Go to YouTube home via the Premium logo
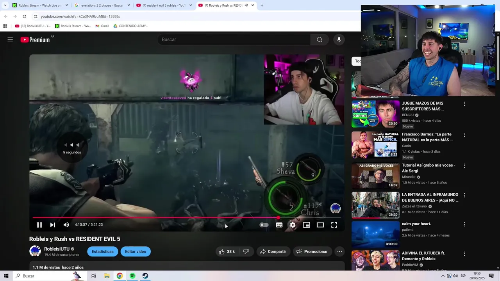The image size is (500, 281). pos(35,39)
